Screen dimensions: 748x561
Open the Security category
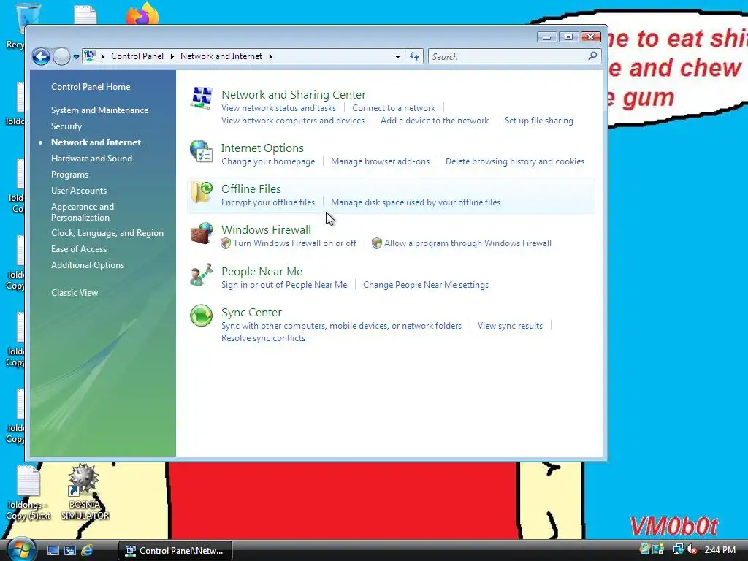tap(66, 126)
